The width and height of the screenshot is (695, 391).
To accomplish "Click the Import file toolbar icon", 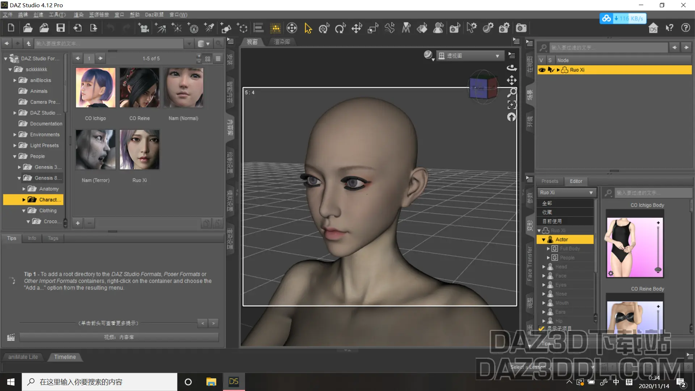I will (x=77, y=28).
